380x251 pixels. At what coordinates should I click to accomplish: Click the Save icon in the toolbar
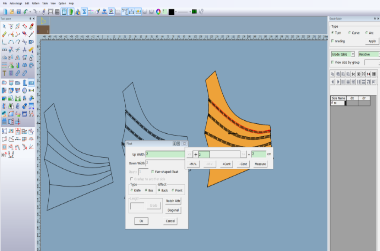[x=19, y=12]
